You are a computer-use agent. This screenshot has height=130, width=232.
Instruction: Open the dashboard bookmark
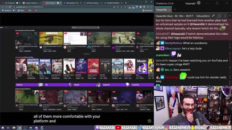[x=6, y=10]
